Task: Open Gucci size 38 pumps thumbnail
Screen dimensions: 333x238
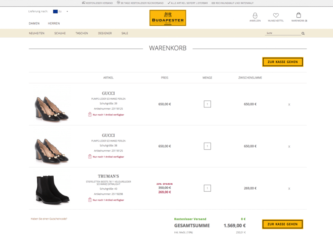Action: tap(52, 150)
